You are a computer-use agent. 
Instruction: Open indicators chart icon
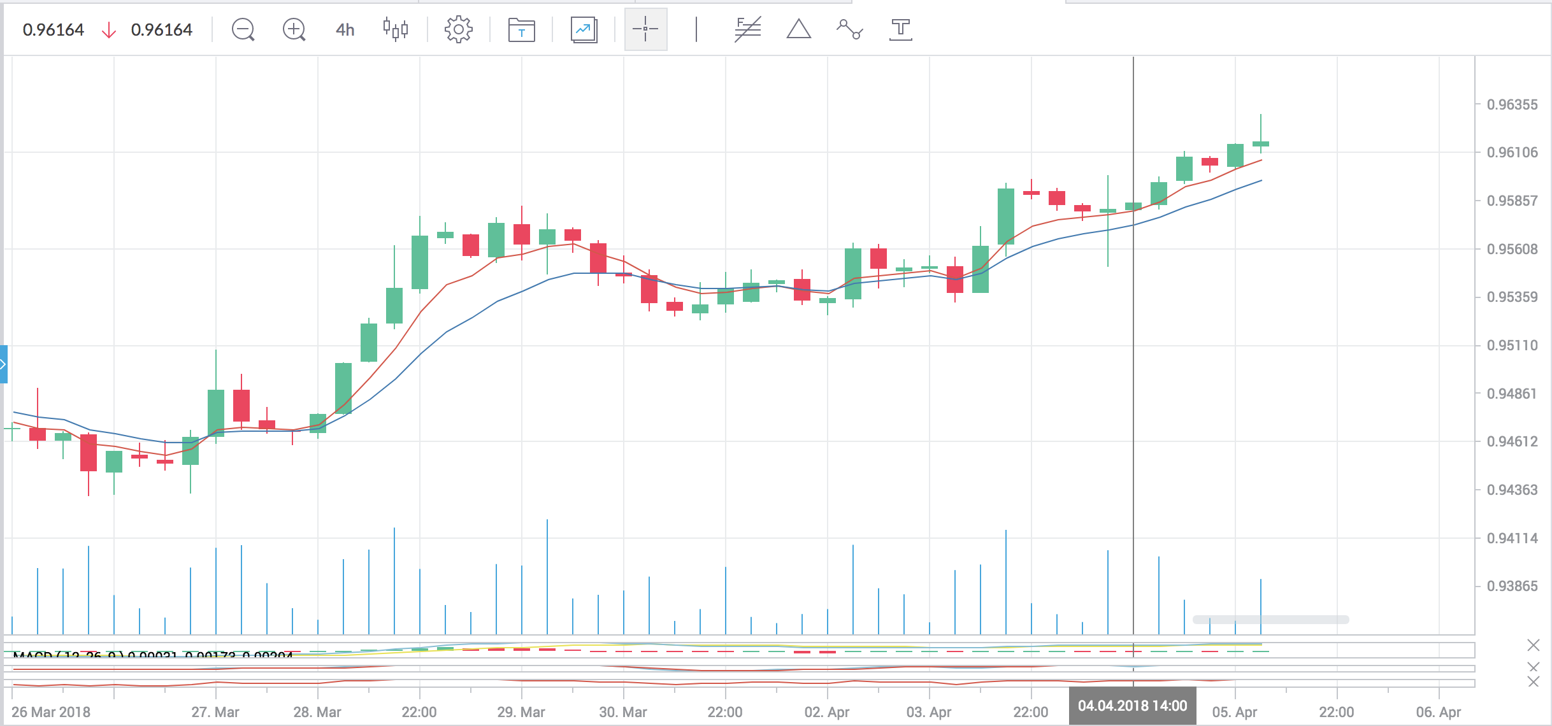tap(584, 30)
